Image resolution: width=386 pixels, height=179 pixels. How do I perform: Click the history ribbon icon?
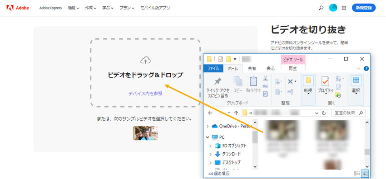[x=338, y=94]
